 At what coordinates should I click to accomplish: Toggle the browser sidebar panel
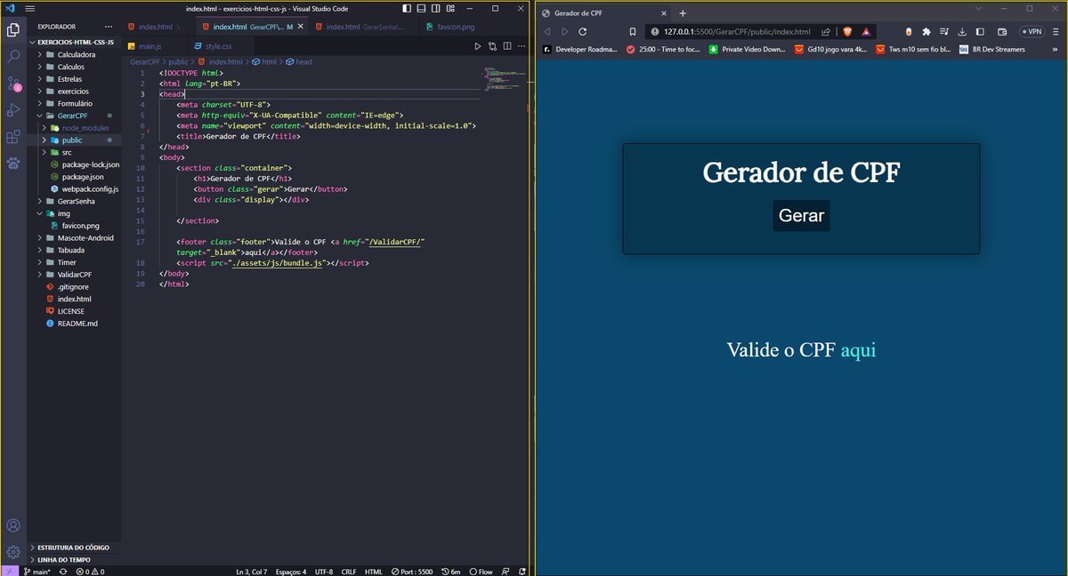coord(980,31)
